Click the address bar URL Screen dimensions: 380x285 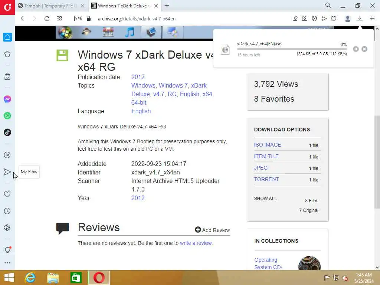pyautogui.click(x=137, y=19)
